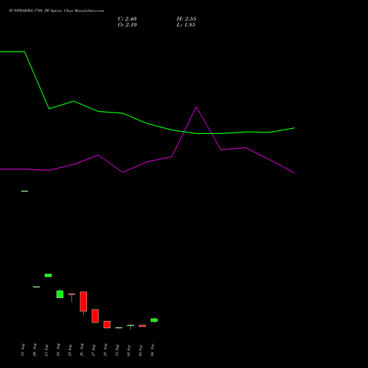This screenshot has height=368, width=368.
Task: Click the high value H: 2.55
Action: click(186, 19)
